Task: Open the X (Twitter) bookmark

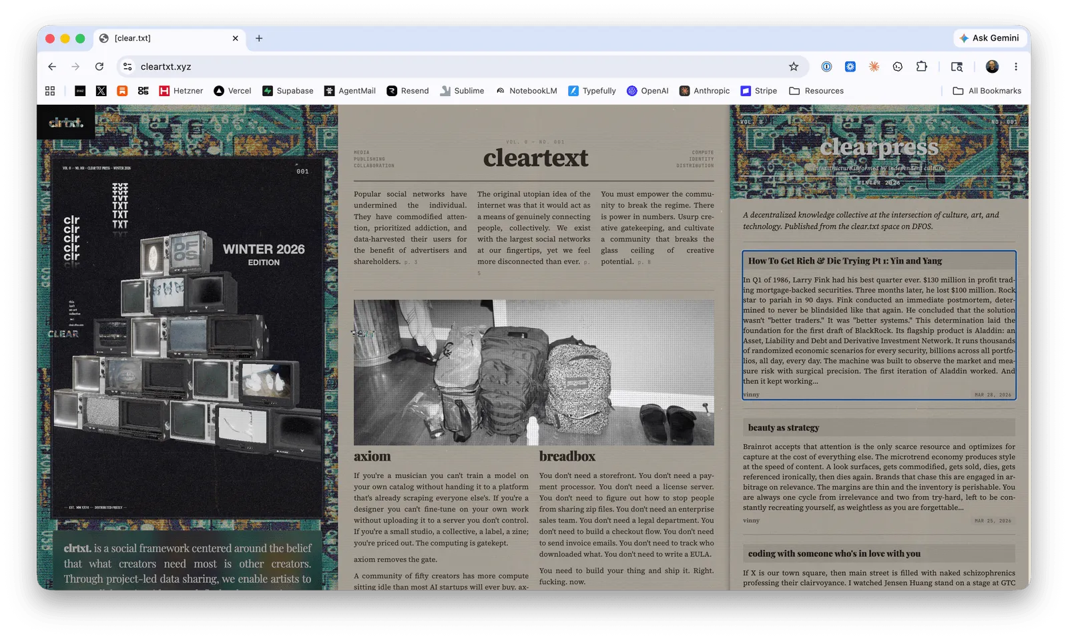Action: 101,91
